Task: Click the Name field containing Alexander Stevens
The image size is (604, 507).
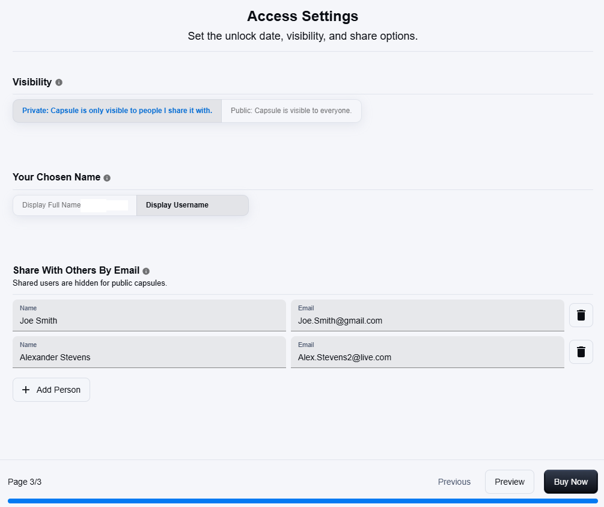Action: click(x=150, y=352)
